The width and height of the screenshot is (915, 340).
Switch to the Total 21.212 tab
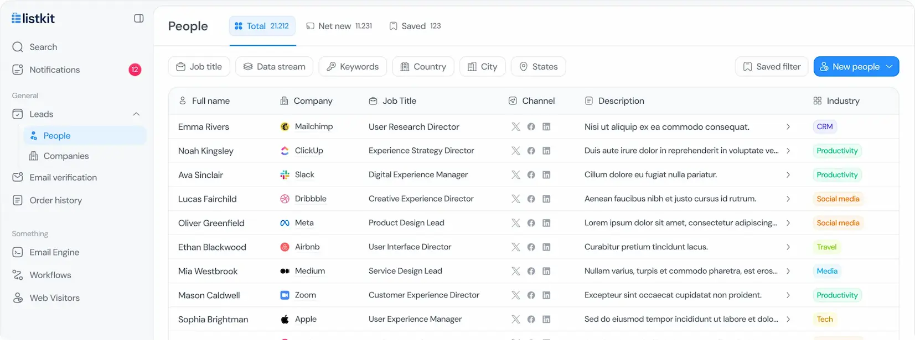[262, 26]
